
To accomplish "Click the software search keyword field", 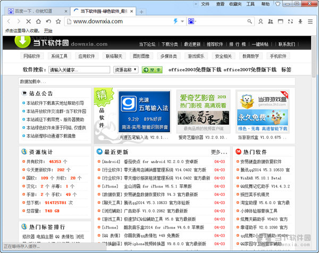I will (79, 70).
